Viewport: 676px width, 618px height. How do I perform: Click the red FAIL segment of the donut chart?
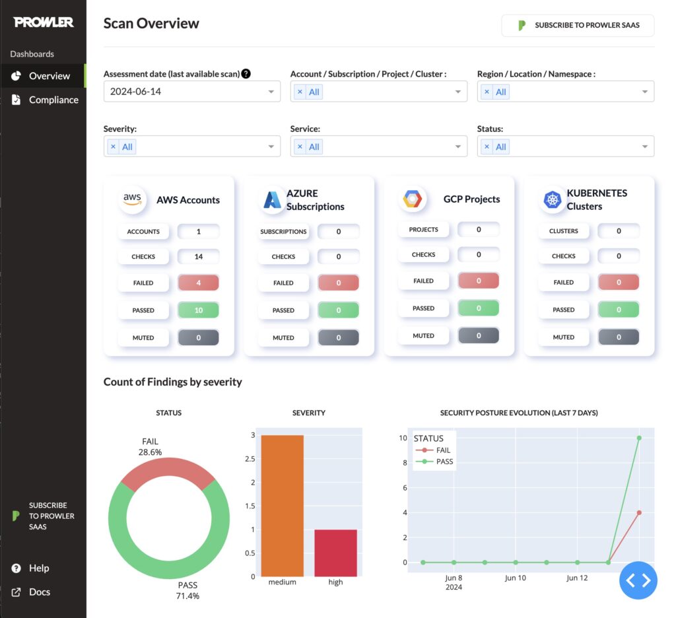coord(168,467)
